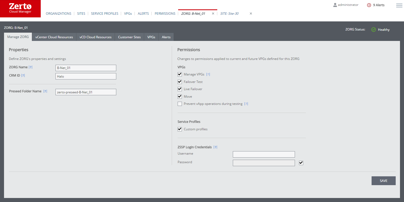Toggle Manage VPGs checkbox
The height and width of the screenshot is (202, 404).
click(x=180, y=74)
